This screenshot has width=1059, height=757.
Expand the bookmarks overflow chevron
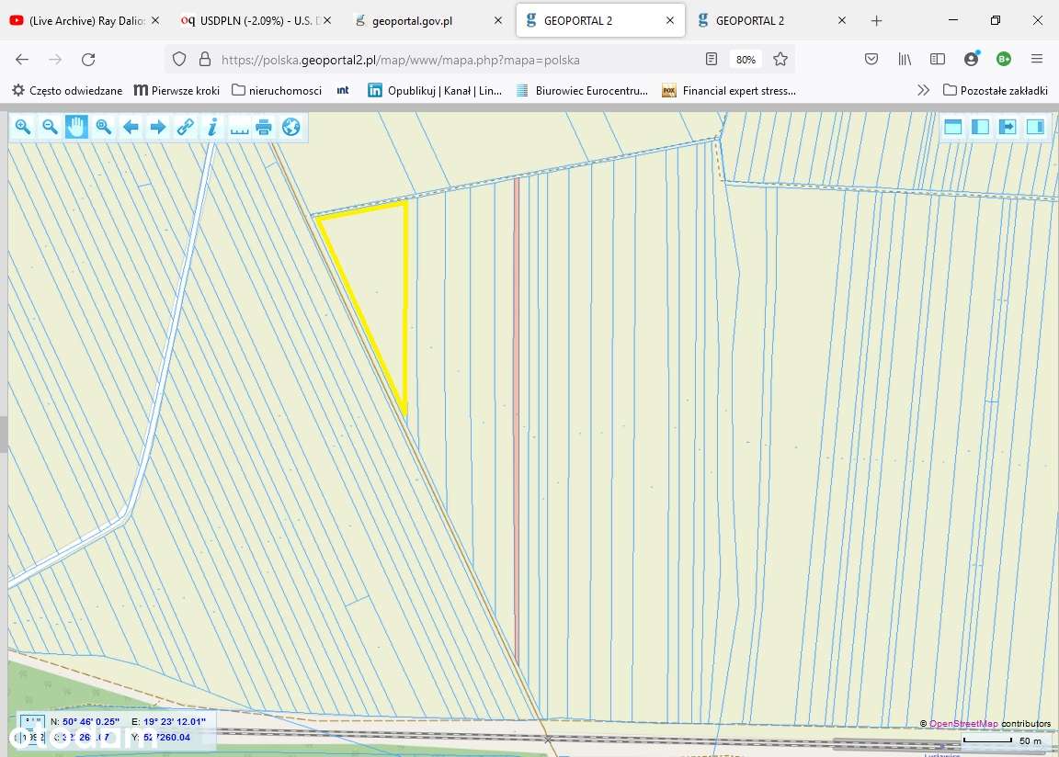923,90
